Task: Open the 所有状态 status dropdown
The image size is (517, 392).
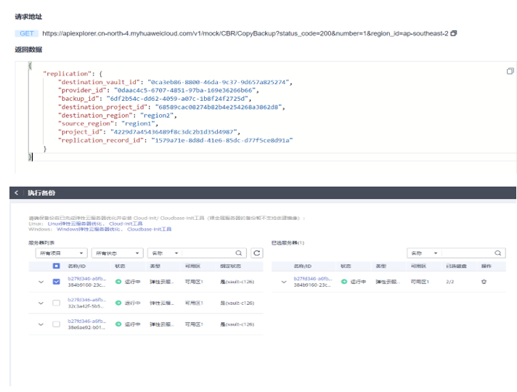Action: [118, 253]
